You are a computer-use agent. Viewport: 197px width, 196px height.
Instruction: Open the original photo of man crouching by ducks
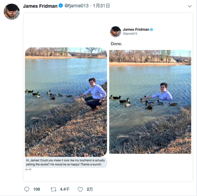(x=66, y=102)
